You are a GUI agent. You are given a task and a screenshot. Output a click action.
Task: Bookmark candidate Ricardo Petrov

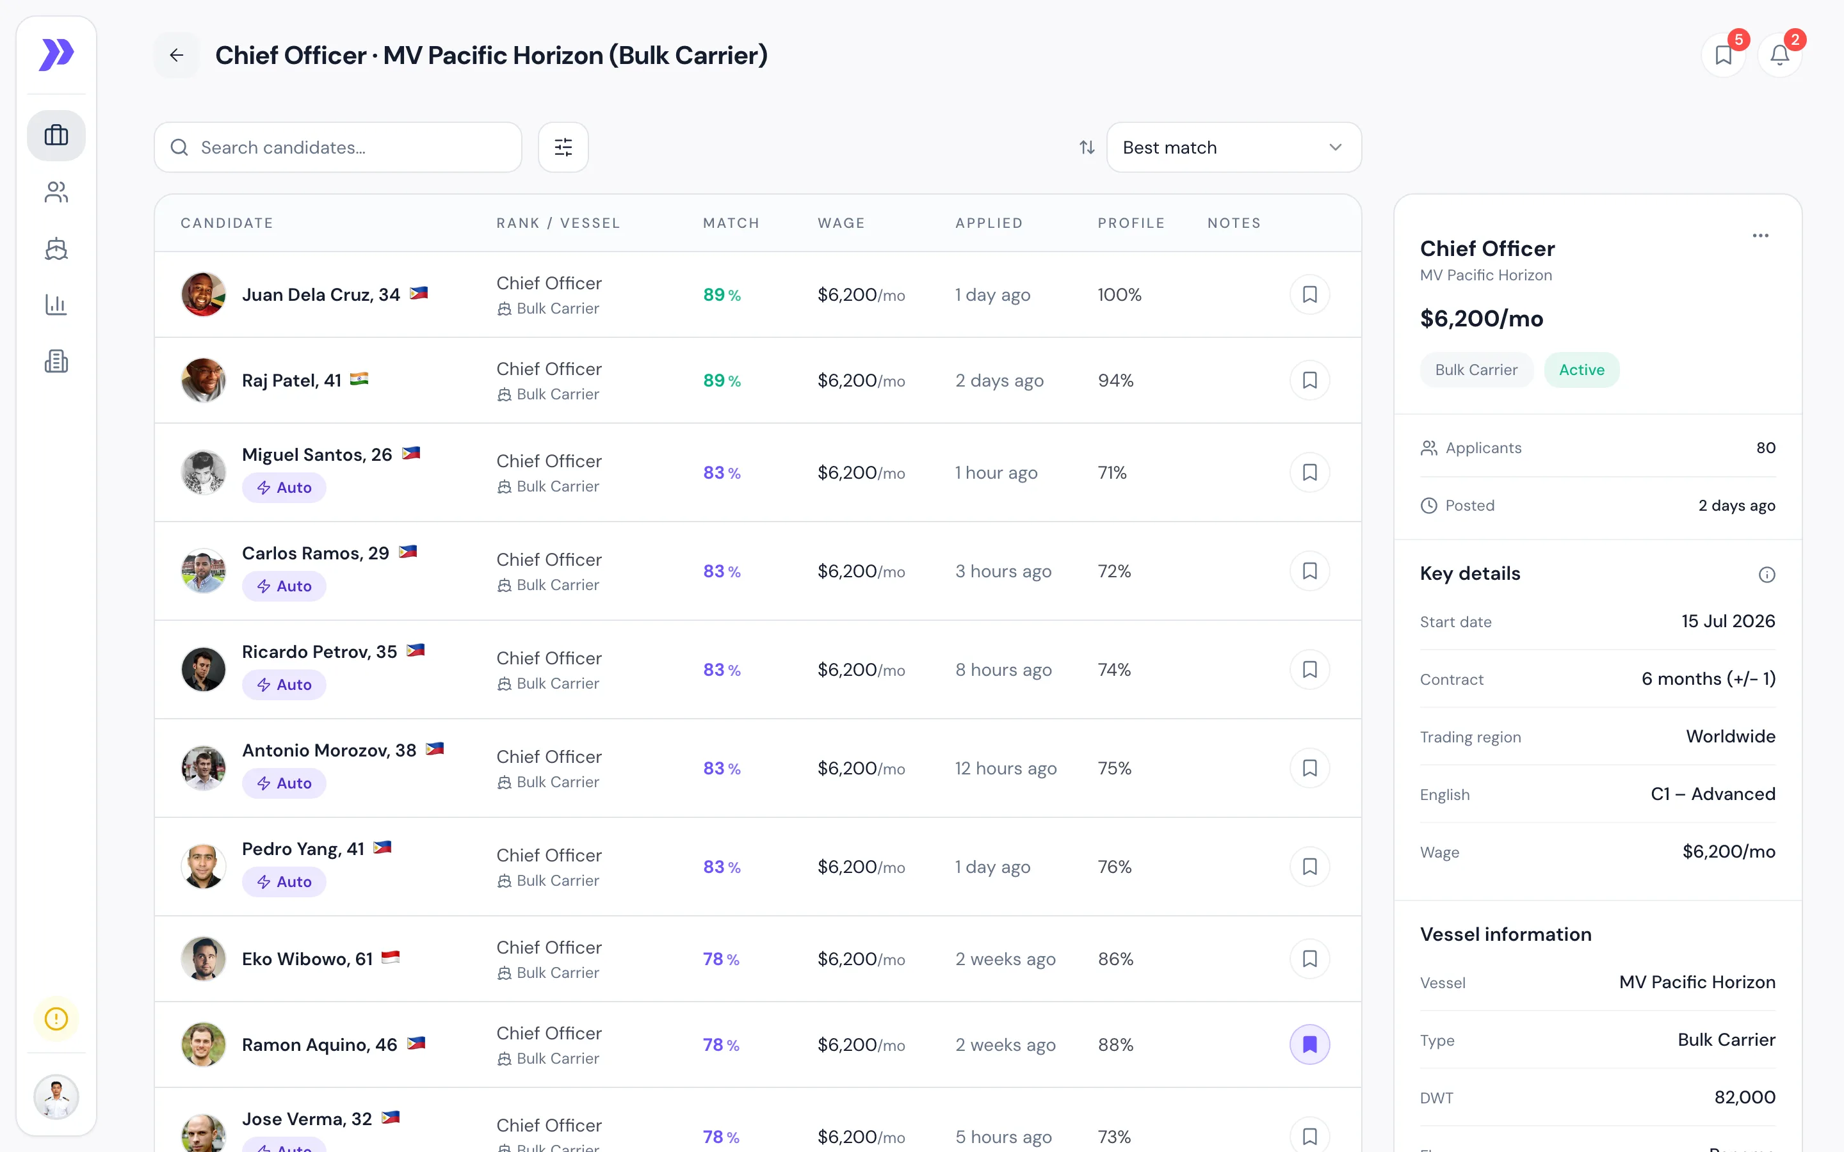[x=1310, y=669]
